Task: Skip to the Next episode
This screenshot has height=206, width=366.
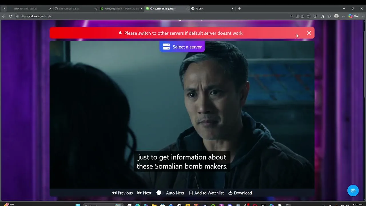Action: pyautogui.click(x=144, y=193)
